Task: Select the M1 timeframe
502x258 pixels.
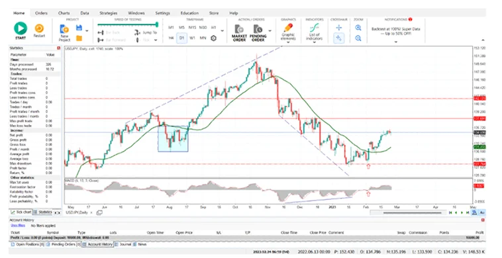Action: (x=171, y=28)
